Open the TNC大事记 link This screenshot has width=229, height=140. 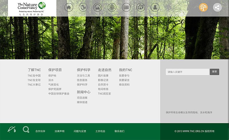pyautogui.click(x=34, y=85)
